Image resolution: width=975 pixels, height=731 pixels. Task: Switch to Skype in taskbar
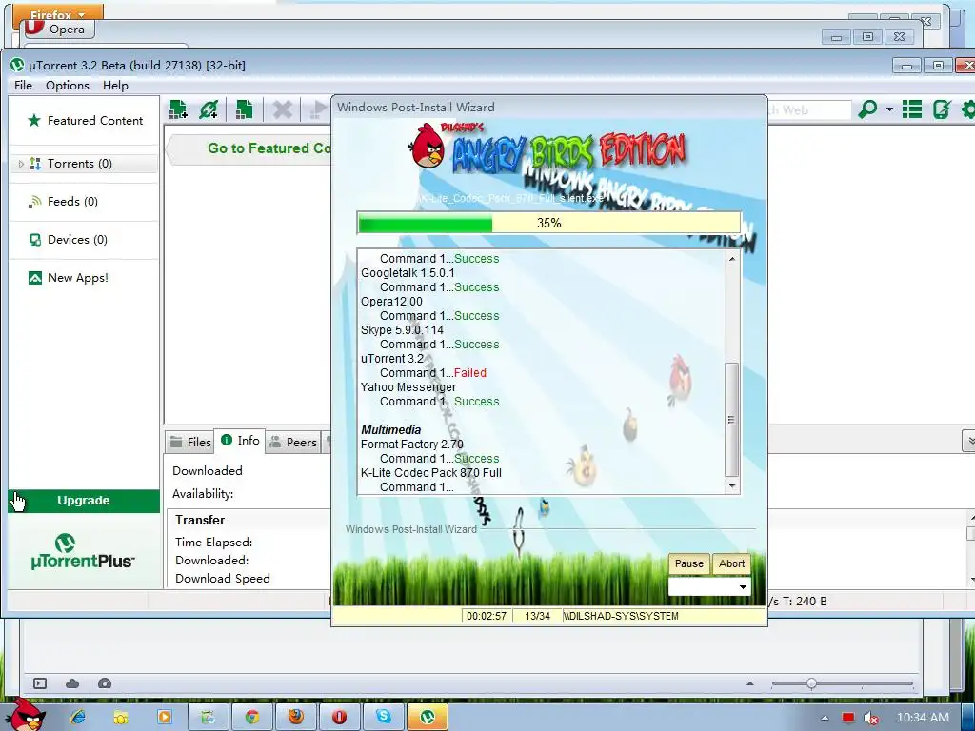(383, 718)
